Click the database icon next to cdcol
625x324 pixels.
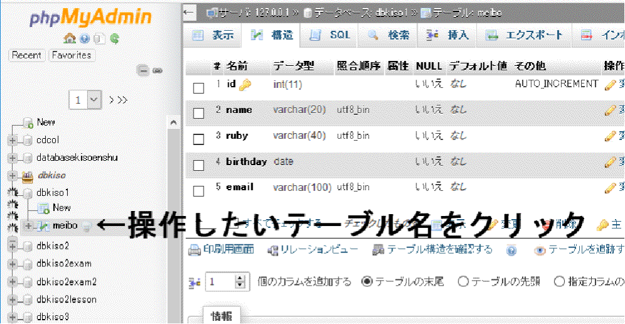click(27, 140)
